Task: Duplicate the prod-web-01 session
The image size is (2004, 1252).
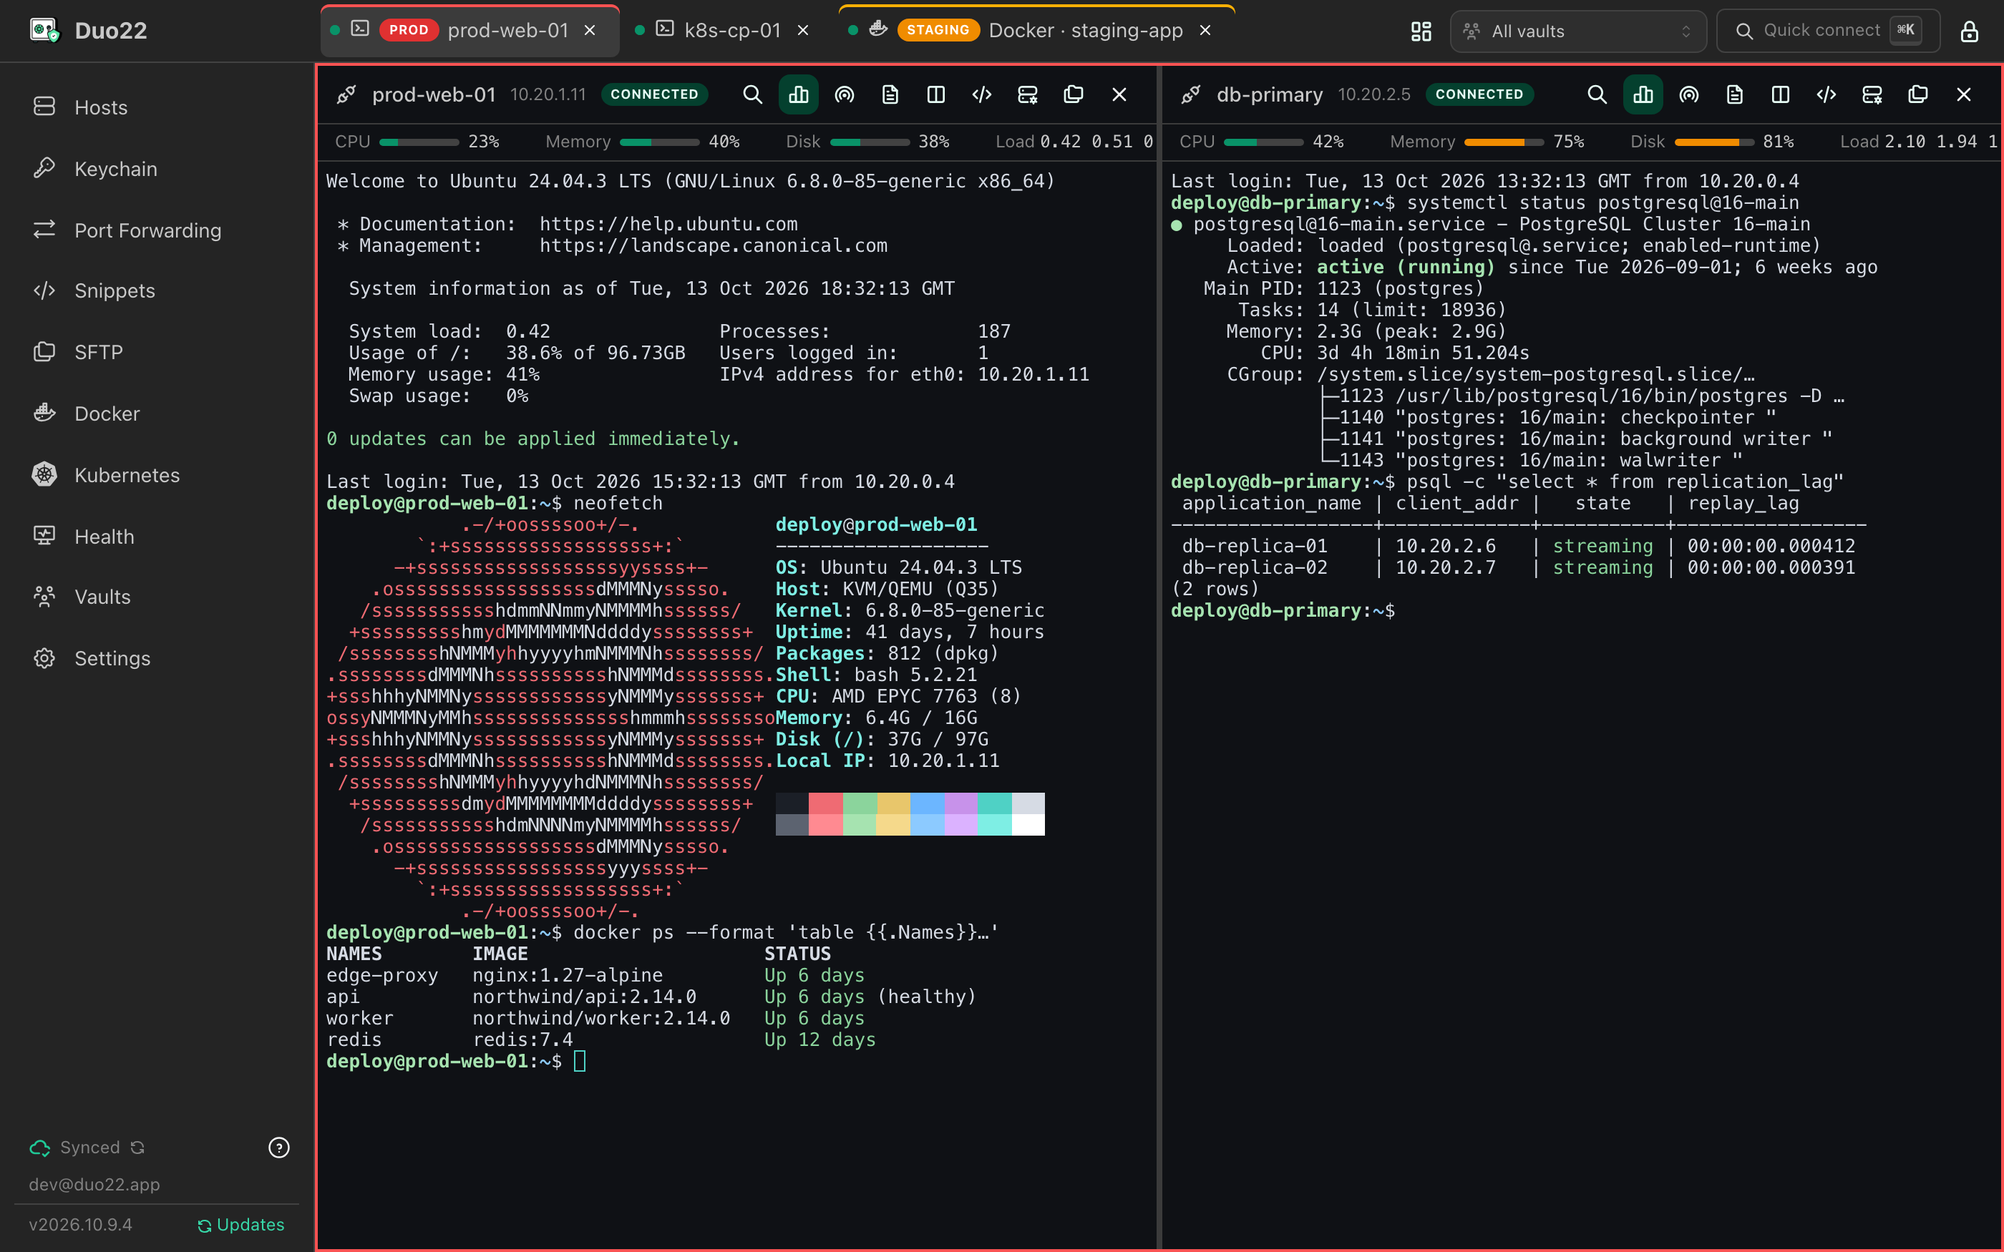Action: [x=1074, y=94]
